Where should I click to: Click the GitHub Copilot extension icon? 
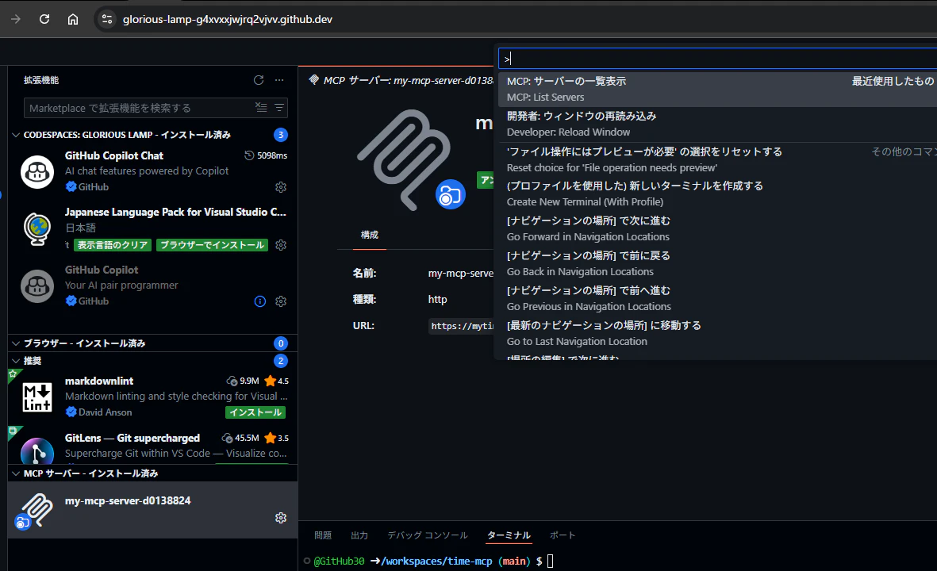pos(37,285)
